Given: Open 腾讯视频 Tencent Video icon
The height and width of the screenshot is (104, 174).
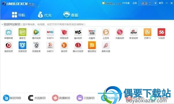Looking at the screenshot, I should click(36, 32).
